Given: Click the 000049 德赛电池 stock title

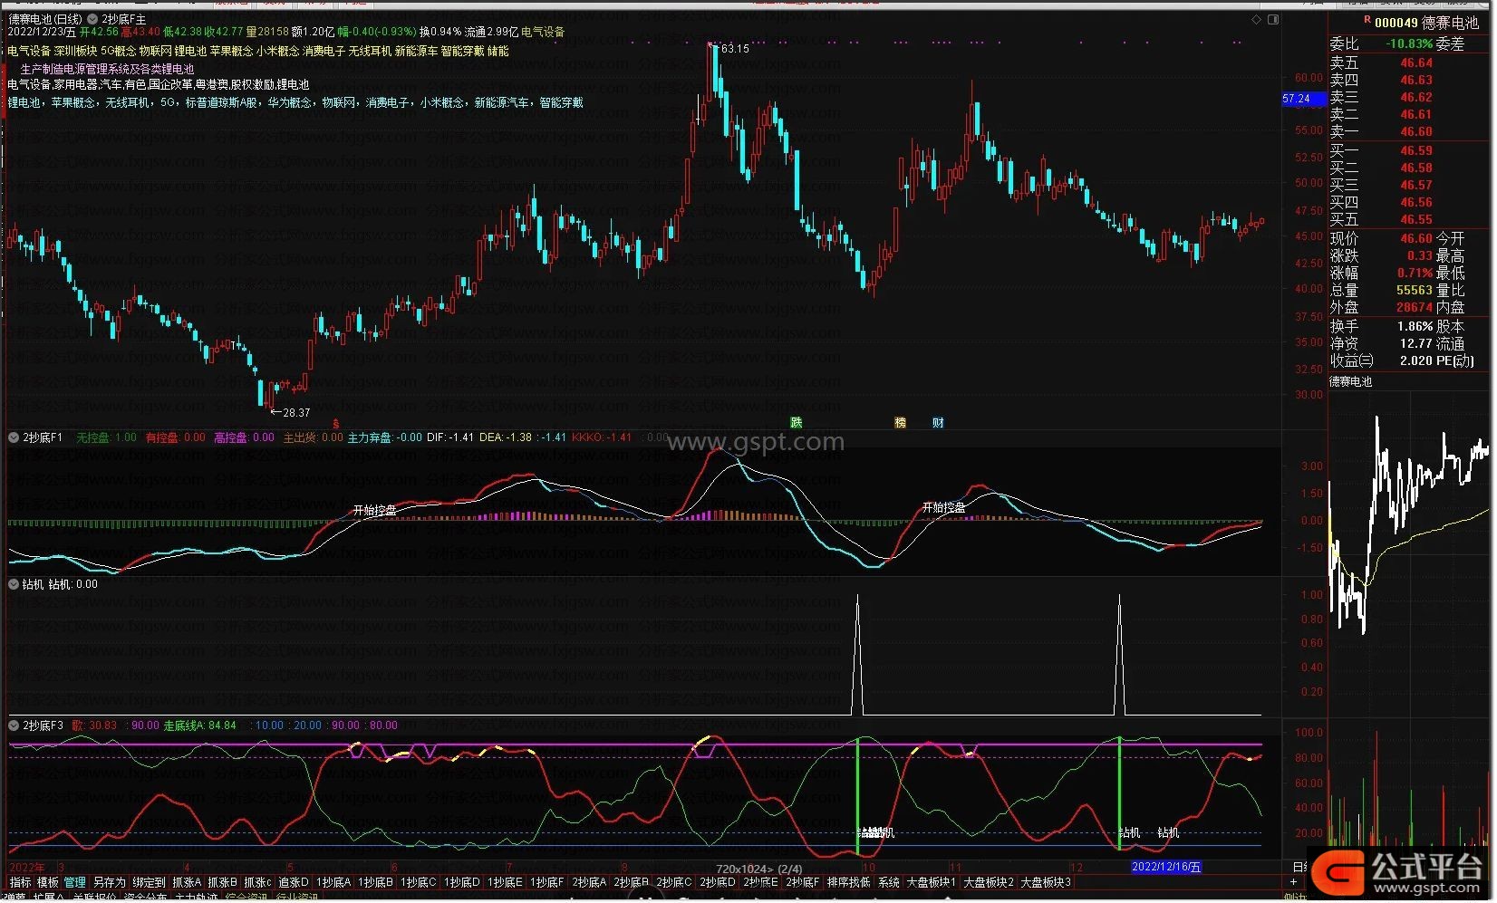Looking at the screenshot, I should 1426,23.
